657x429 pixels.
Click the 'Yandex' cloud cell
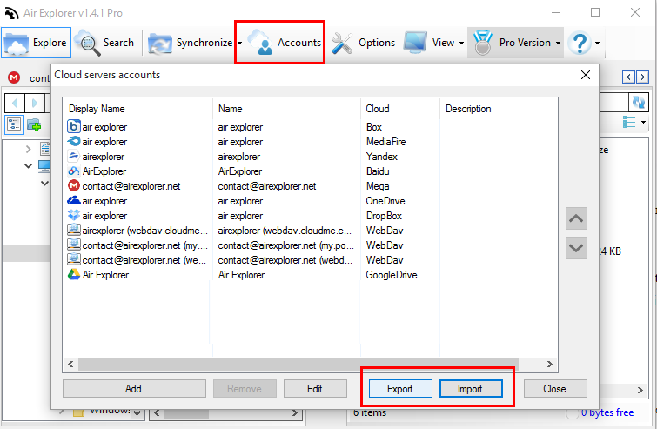click(382, 157)
